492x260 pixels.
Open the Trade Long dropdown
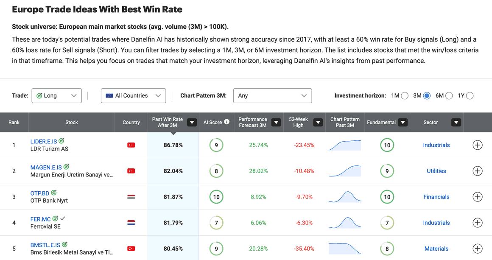click(x=57, y=96)
